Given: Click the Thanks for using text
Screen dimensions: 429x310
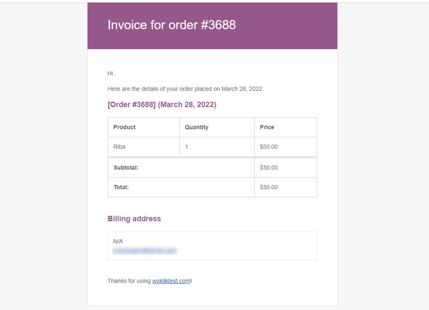Looking at the screenshot, I should click(x=129, y=281).
